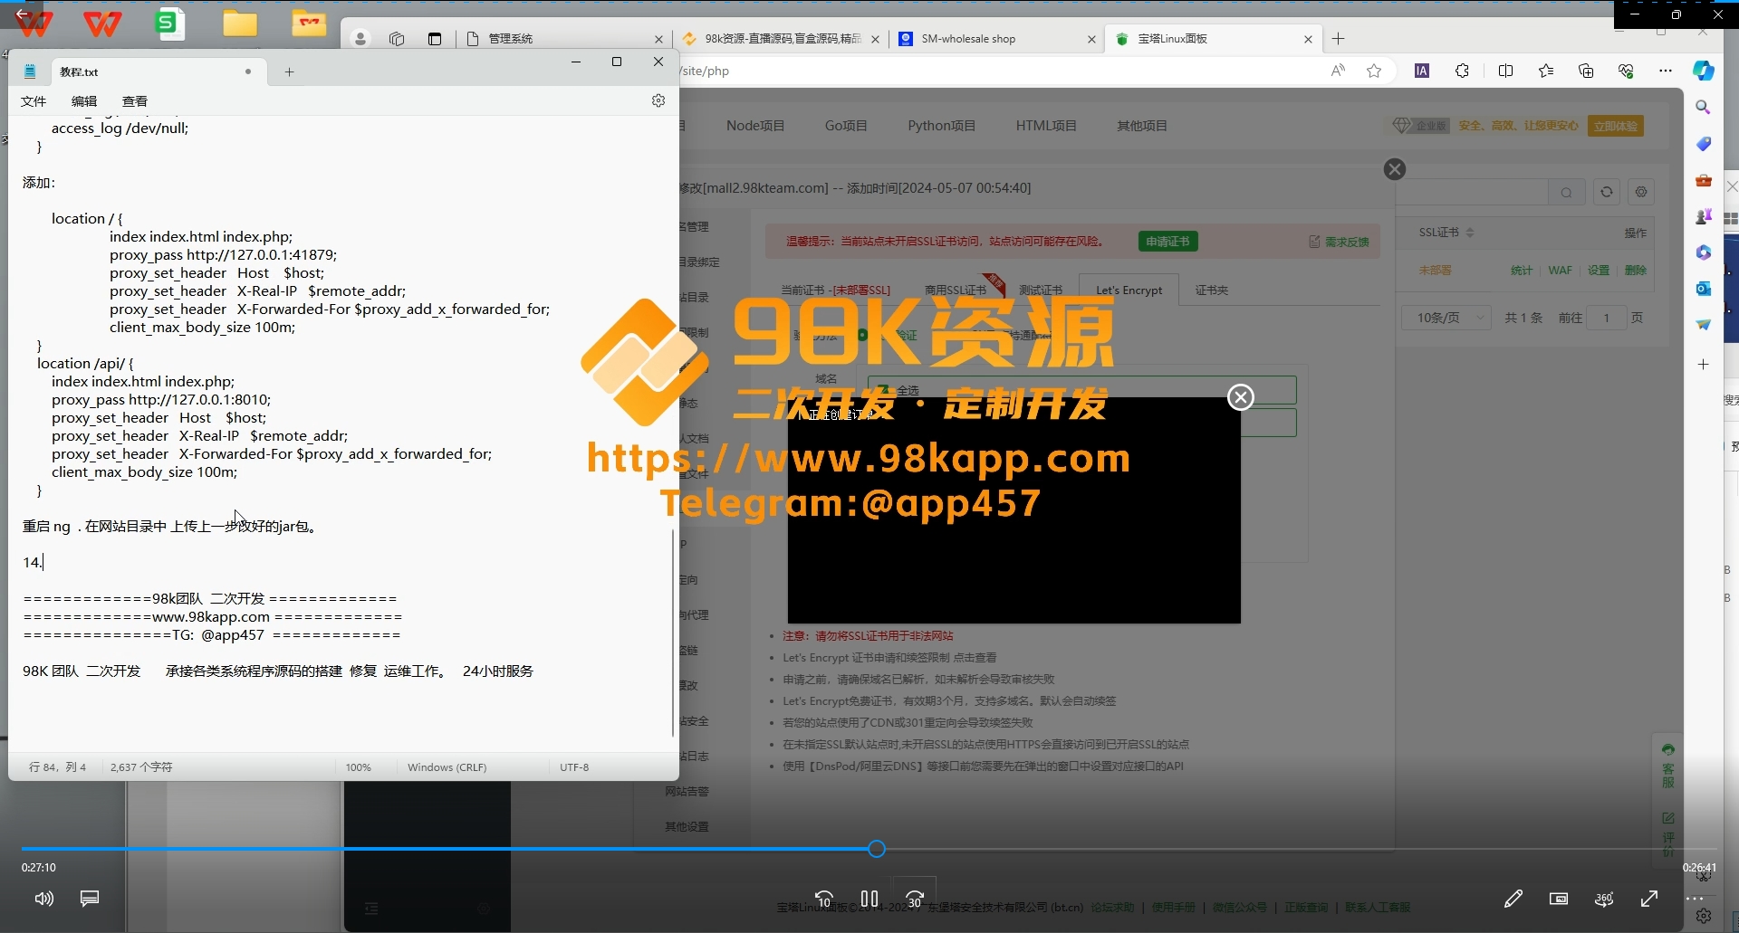The image size is (1739, 933).
Task: Open the sidebar Shopping tag icon
Action: pos(1704,144)
